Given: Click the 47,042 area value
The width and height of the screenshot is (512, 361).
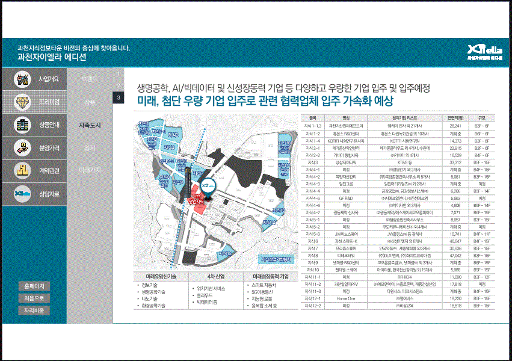Looking at the screenshot, I should [455, 256].
